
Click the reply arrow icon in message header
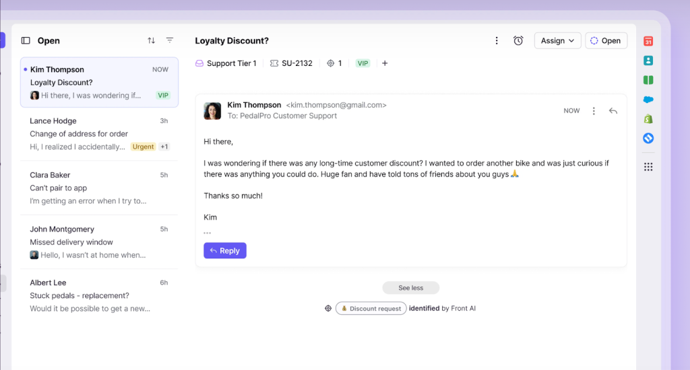[x=613, y=111]
